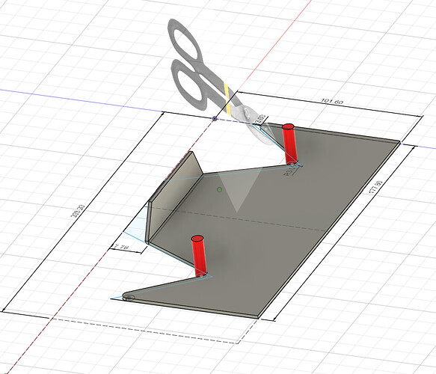Select the rounded corner tip at bottom-left
Screen dimensions: 436x374
pos(128,297)
